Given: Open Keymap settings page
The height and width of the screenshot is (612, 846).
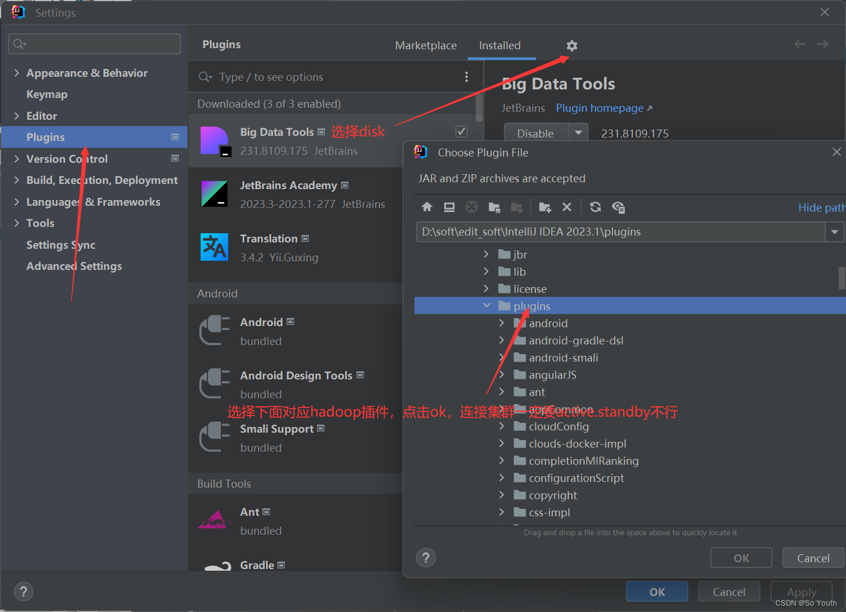Looking at the screenshot, I should 47,94.
